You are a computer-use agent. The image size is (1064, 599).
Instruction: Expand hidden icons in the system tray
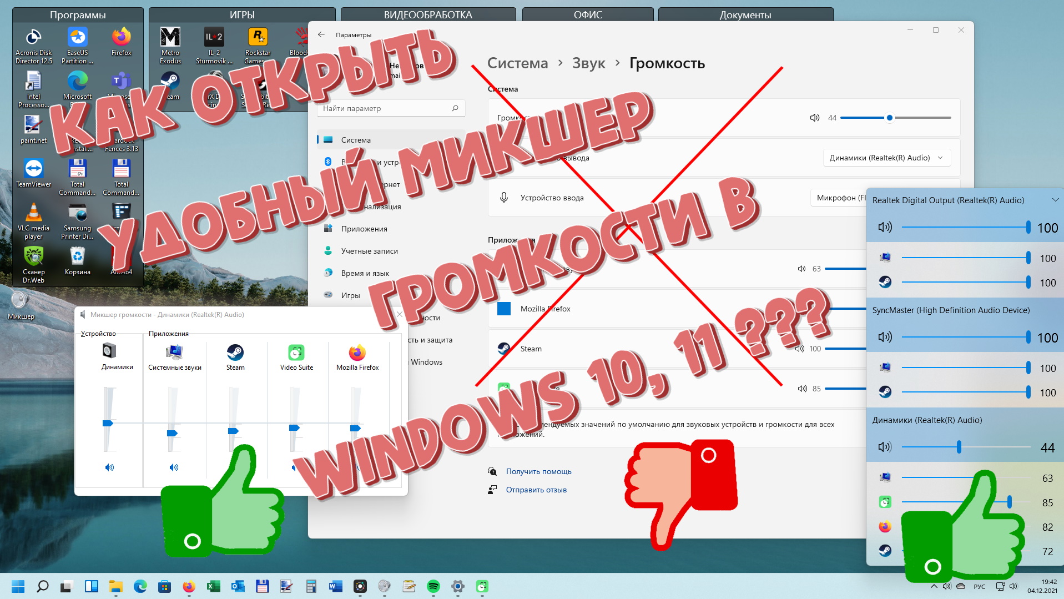click(x=934, y=586)
